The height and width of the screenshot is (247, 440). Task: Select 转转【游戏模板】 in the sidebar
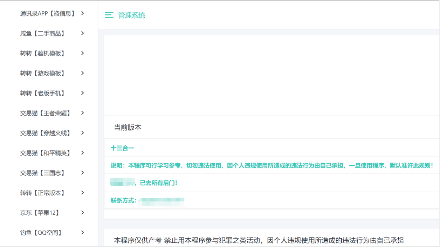point(42,74)
